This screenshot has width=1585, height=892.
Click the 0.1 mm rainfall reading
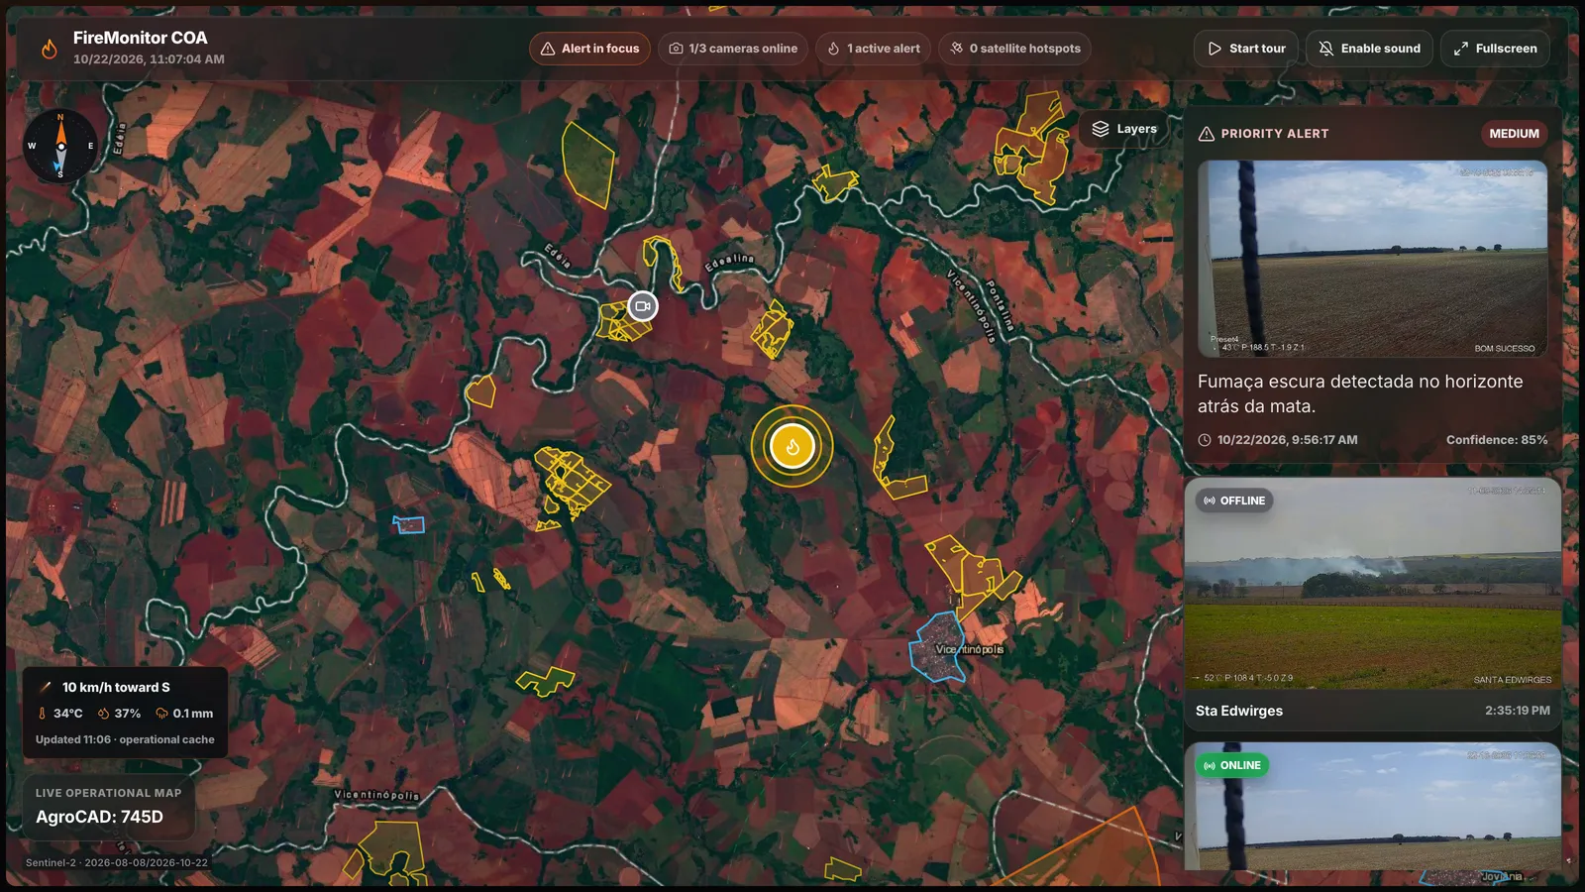click(184, 714)
